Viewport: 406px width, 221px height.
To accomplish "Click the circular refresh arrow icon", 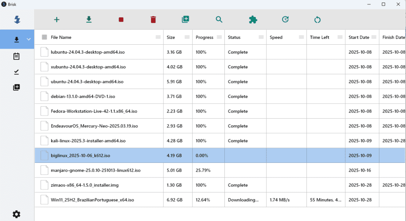I will (317, 19).
